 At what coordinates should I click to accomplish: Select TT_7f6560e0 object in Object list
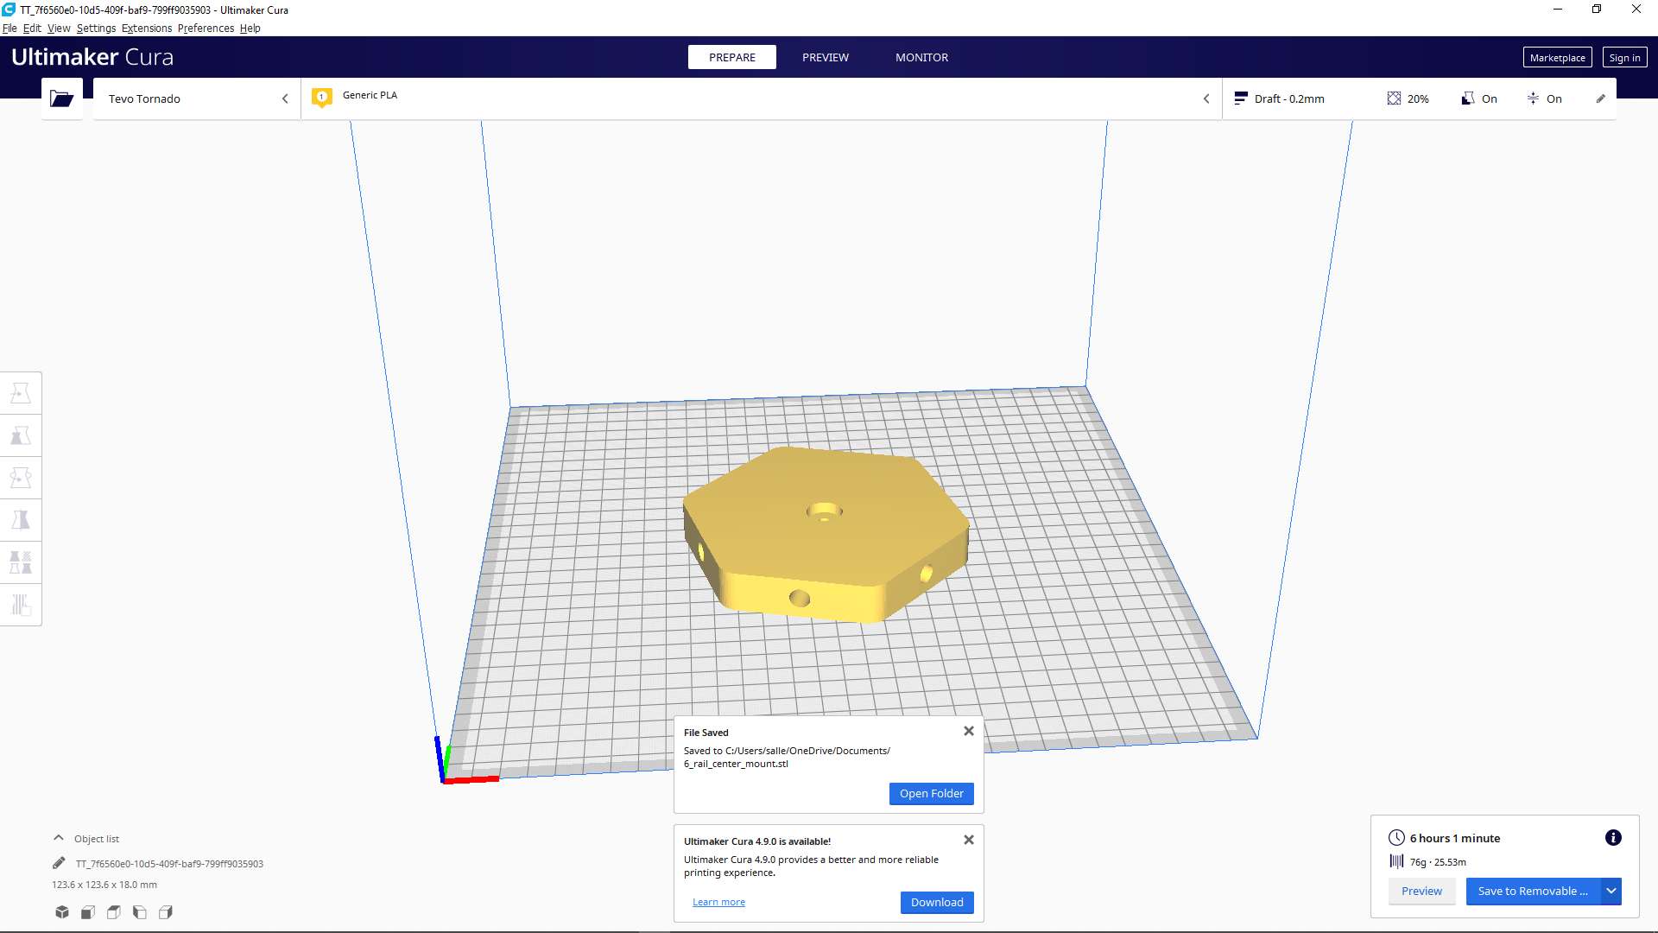169,864
